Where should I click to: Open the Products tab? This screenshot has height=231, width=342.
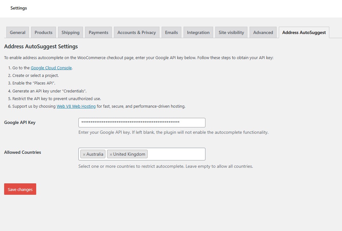tap(43, 32)
